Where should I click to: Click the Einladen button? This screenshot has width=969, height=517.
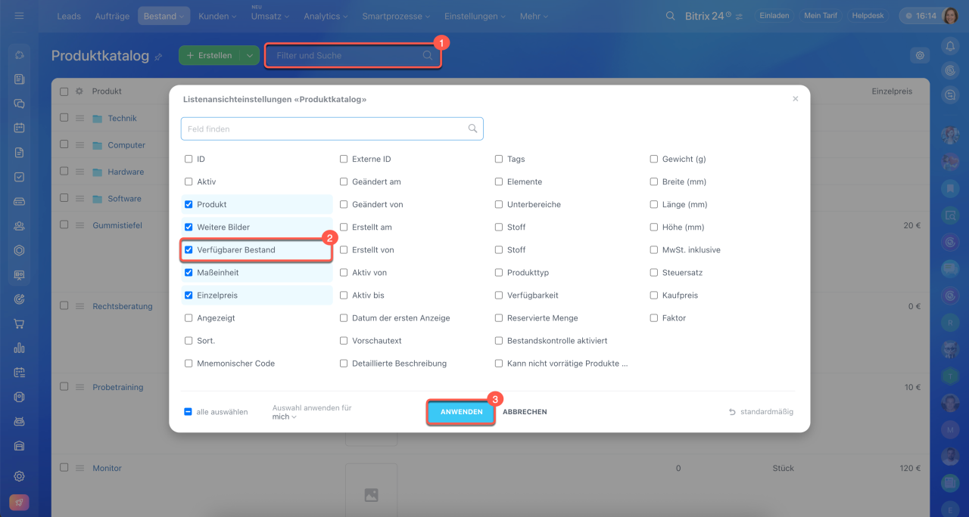click(x=774, y=16)
